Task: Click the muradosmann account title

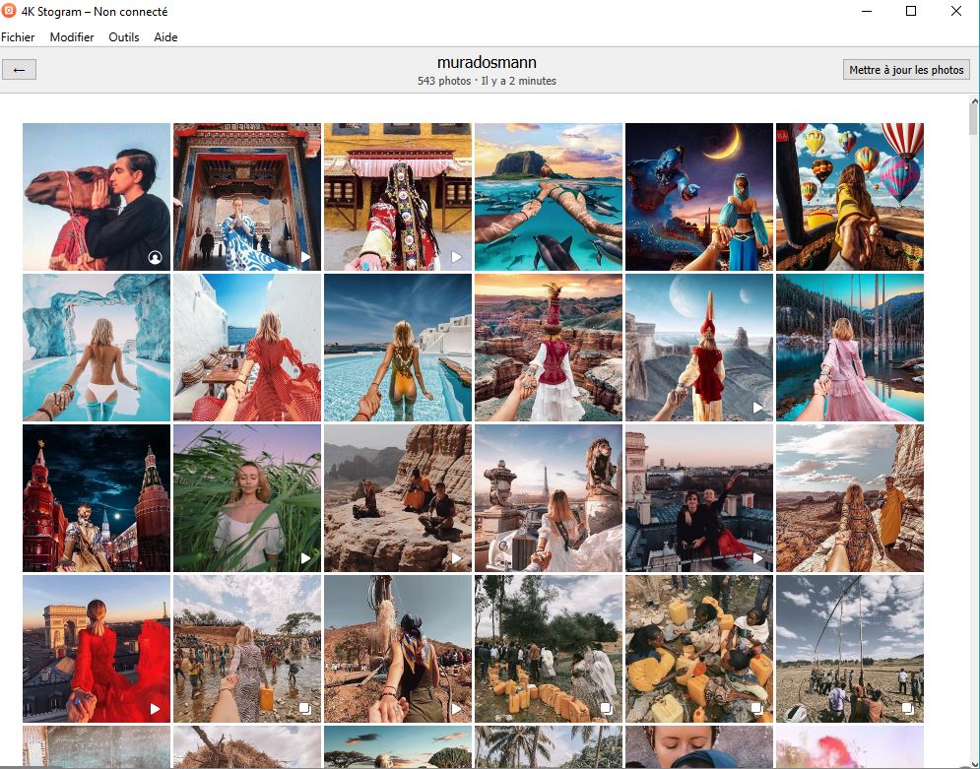Action: coord(487,63)
